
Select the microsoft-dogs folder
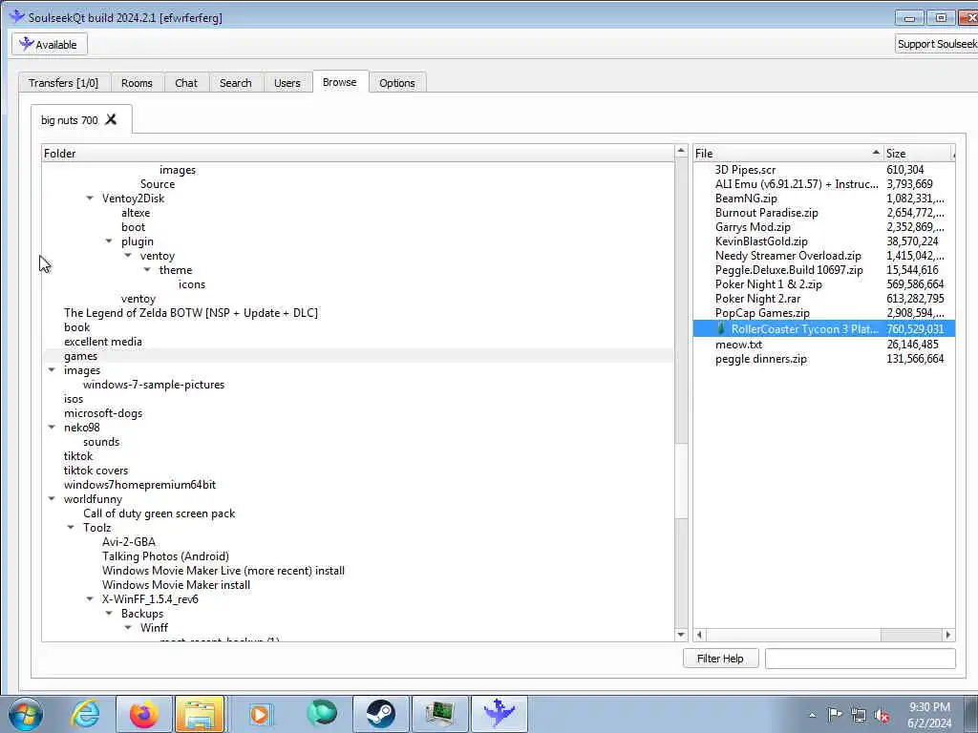(x=103, y=413)
